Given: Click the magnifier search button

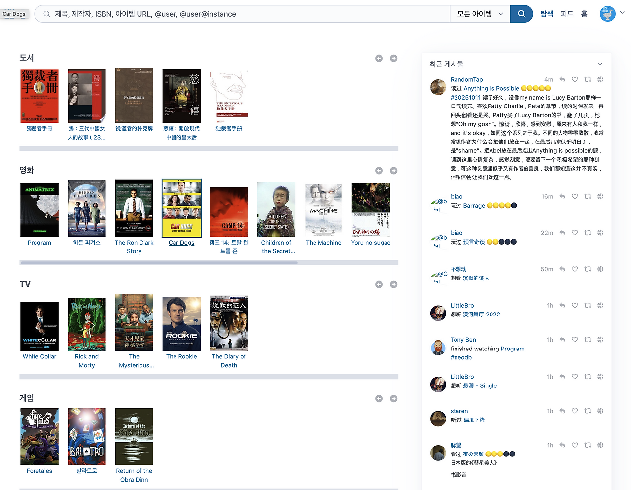Looking at the screenshot, I should click(522, 14).
